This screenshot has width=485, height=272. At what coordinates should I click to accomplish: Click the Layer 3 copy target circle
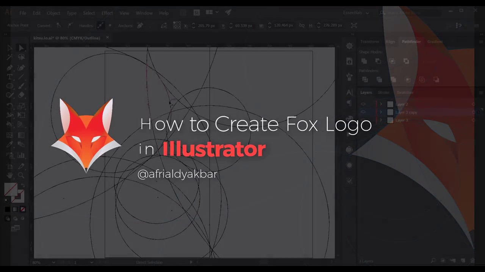[473, 112]
